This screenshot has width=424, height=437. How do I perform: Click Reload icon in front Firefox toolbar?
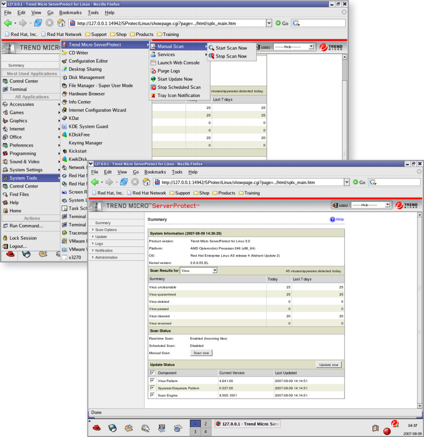[124, 182]
